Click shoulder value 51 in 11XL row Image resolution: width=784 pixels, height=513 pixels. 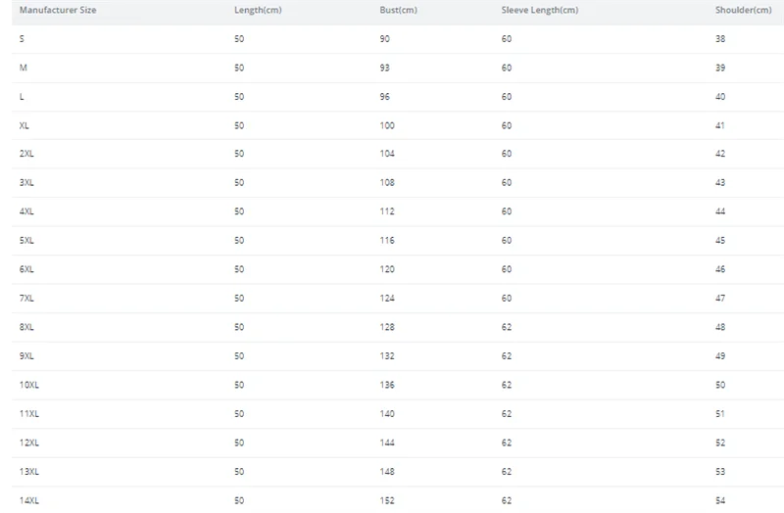[720, 414]
